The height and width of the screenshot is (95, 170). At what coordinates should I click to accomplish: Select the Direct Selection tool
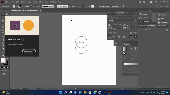point(7,14)
